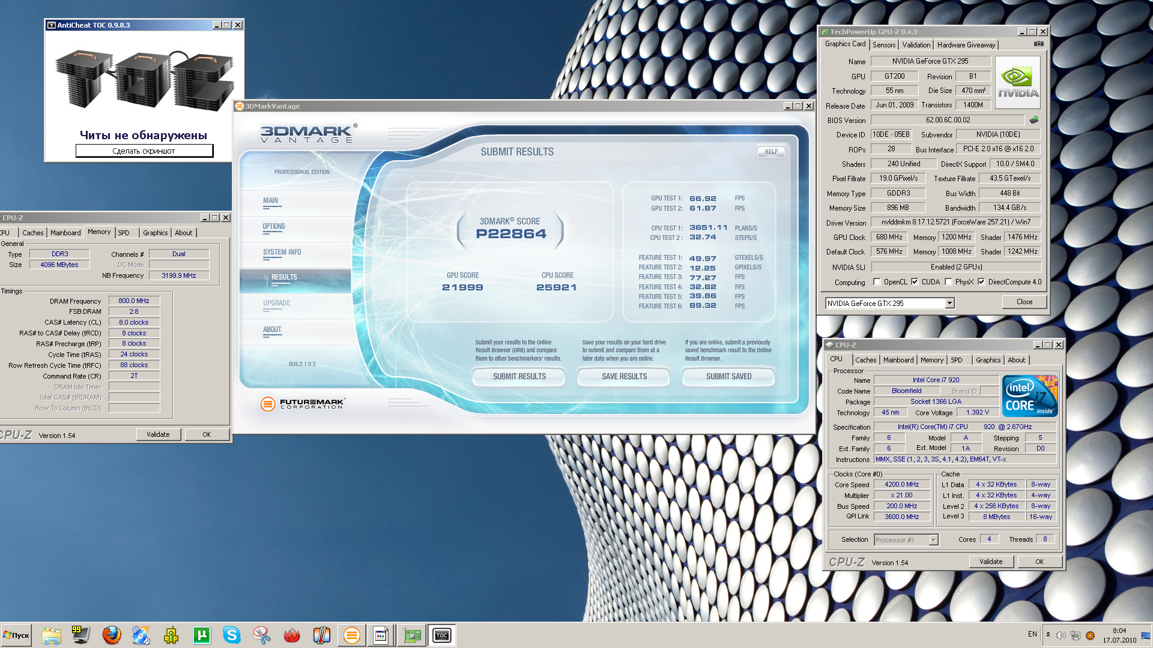Switch to the CPU-Z taskbar button

coord(381,635)
